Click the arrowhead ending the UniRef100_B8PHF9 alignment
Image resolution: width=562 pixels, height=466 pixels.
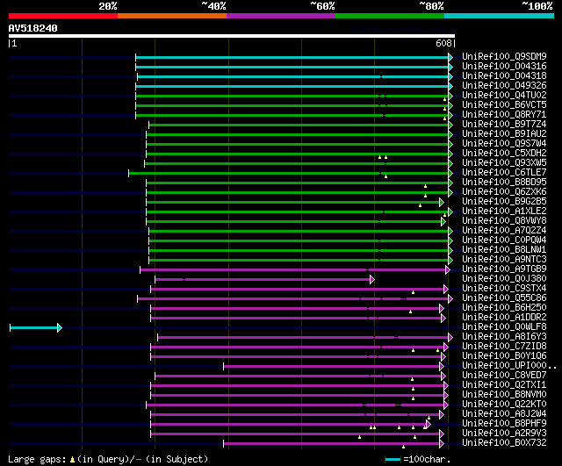429,425
